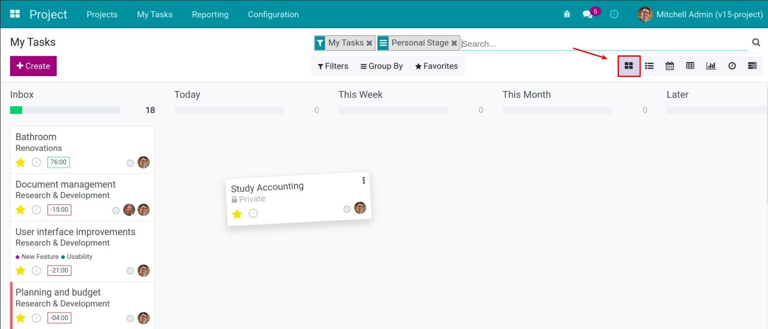This screenshot has height=329, width=768.
Task: Click assignee avatar on Study Accounting card
Action: [360, 208]
